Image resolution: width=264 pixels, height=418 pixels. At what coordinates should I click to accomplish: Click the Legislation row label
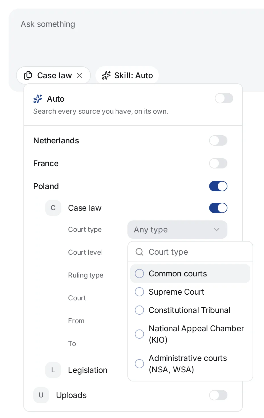pos(88,370)
